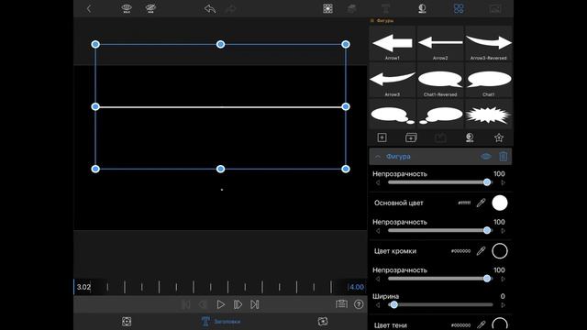Choose the starburst explosion shape
This screenshot has height=330, width=587.
coord(489,115)
